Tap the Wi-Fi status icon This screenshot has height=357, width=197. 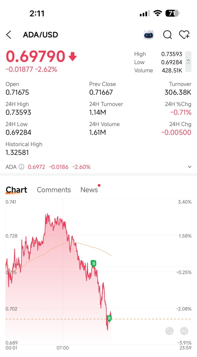(158, 13)
